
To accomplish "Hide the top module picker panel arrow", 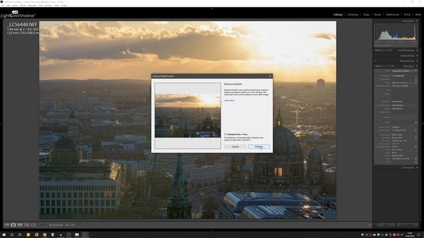I will pyautogui.click(x=212, y=9).
